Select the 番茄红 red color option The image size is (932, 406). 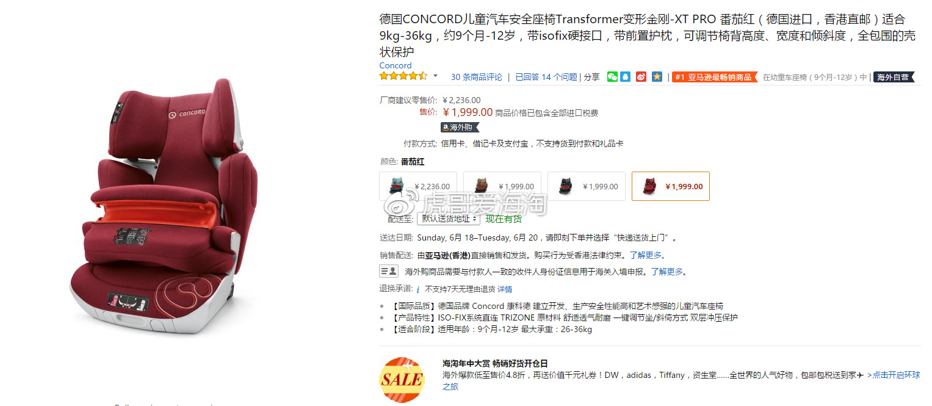click(x=671, y=186)
